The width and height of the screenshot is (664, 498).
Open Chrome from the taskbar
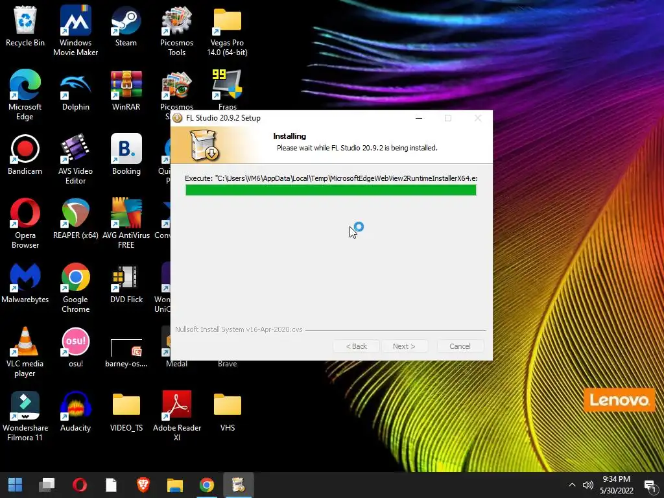pos(207,485)
